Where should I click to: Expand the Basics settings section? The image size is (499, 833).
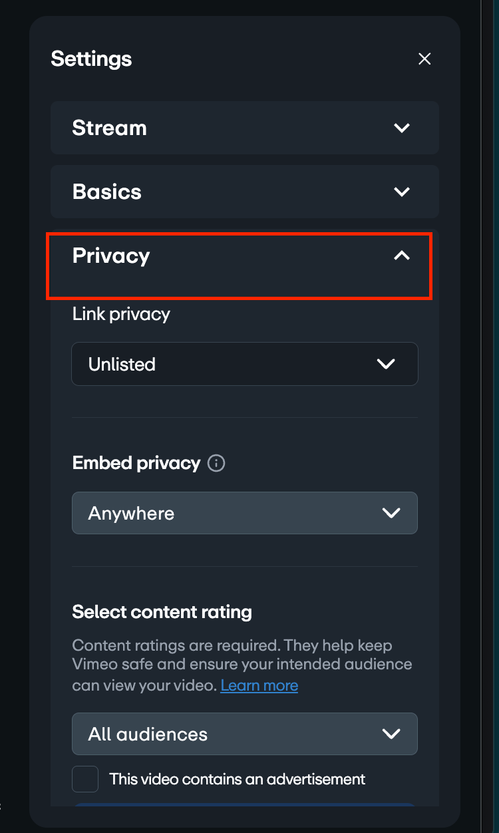click(245, 192)
